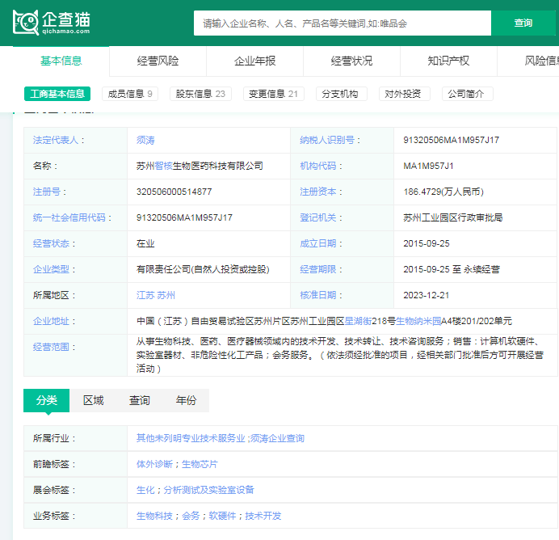Switch to the 经营风险 tab
Screen dimensions: 559x540
click(158, 61)
